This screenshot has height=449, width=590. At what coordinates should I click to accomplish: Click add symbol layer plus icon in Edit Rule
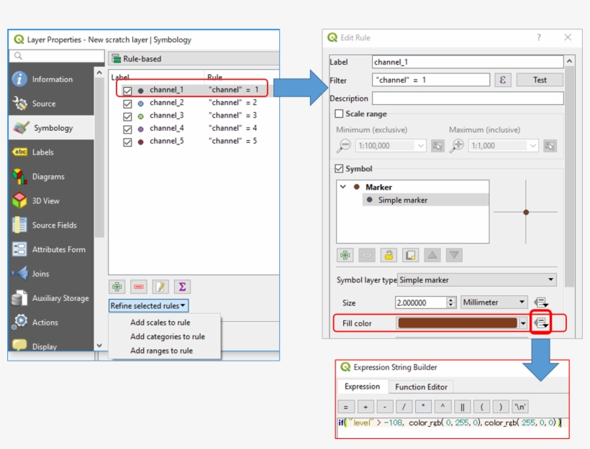point(345,255)
